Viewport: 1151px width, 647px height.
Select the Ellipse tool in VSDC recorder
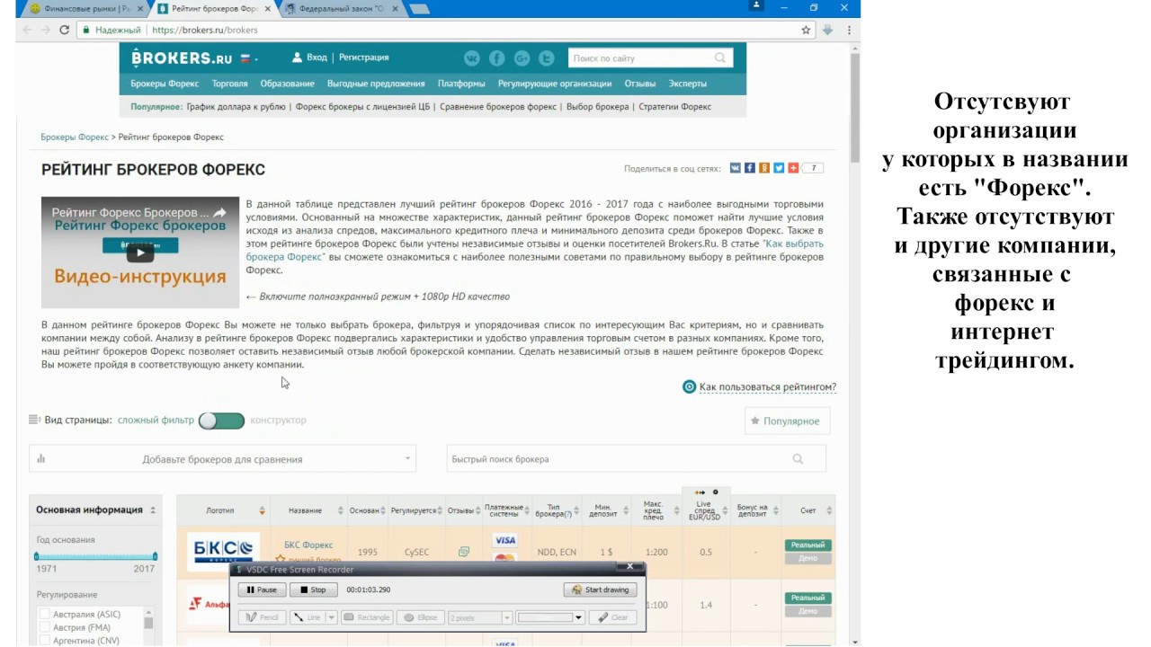[420, 617]
